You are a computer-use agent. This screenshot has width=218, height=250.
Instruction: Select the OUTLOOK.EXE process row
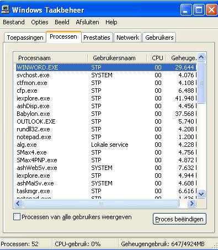click(106, 121)
